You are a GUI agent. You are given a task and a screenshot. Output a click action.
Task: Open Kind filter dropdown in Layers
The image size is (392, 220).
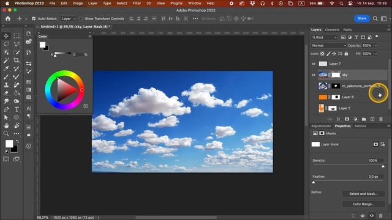tap(325, 37)
